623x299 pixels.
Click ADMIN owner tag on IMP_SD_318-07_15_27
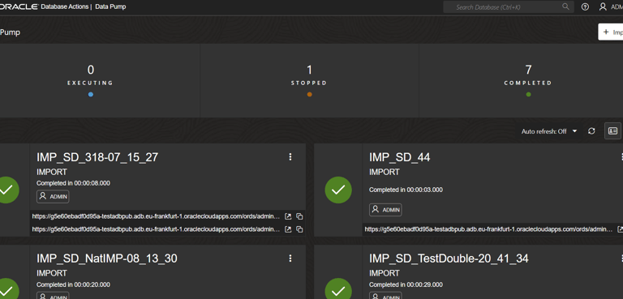(x=53, y=197)
